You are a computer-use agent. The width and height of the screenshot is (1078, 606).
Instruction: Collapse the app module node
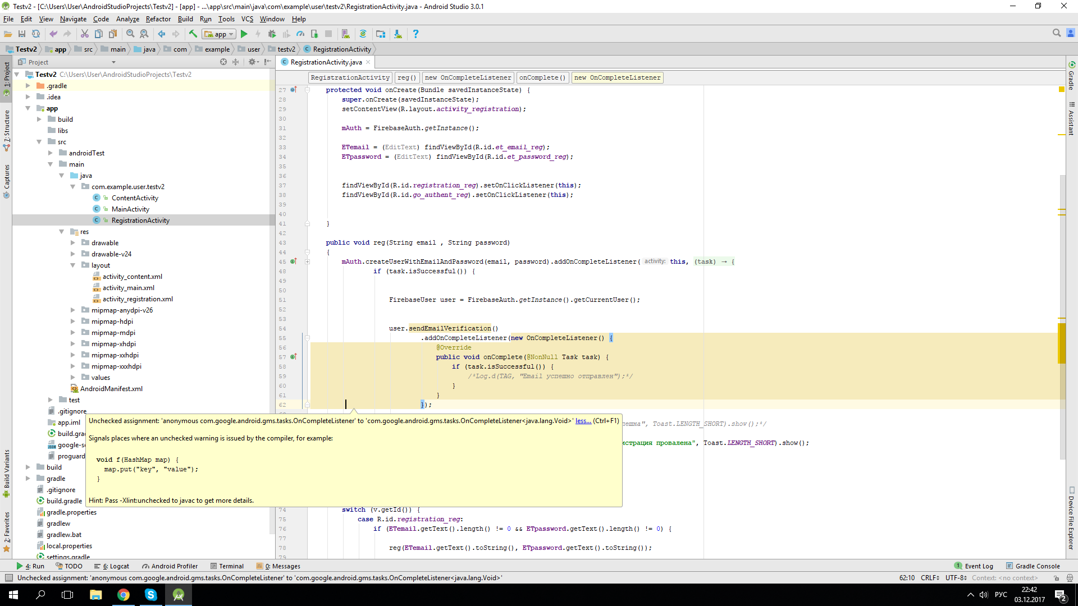click(28, 108)
